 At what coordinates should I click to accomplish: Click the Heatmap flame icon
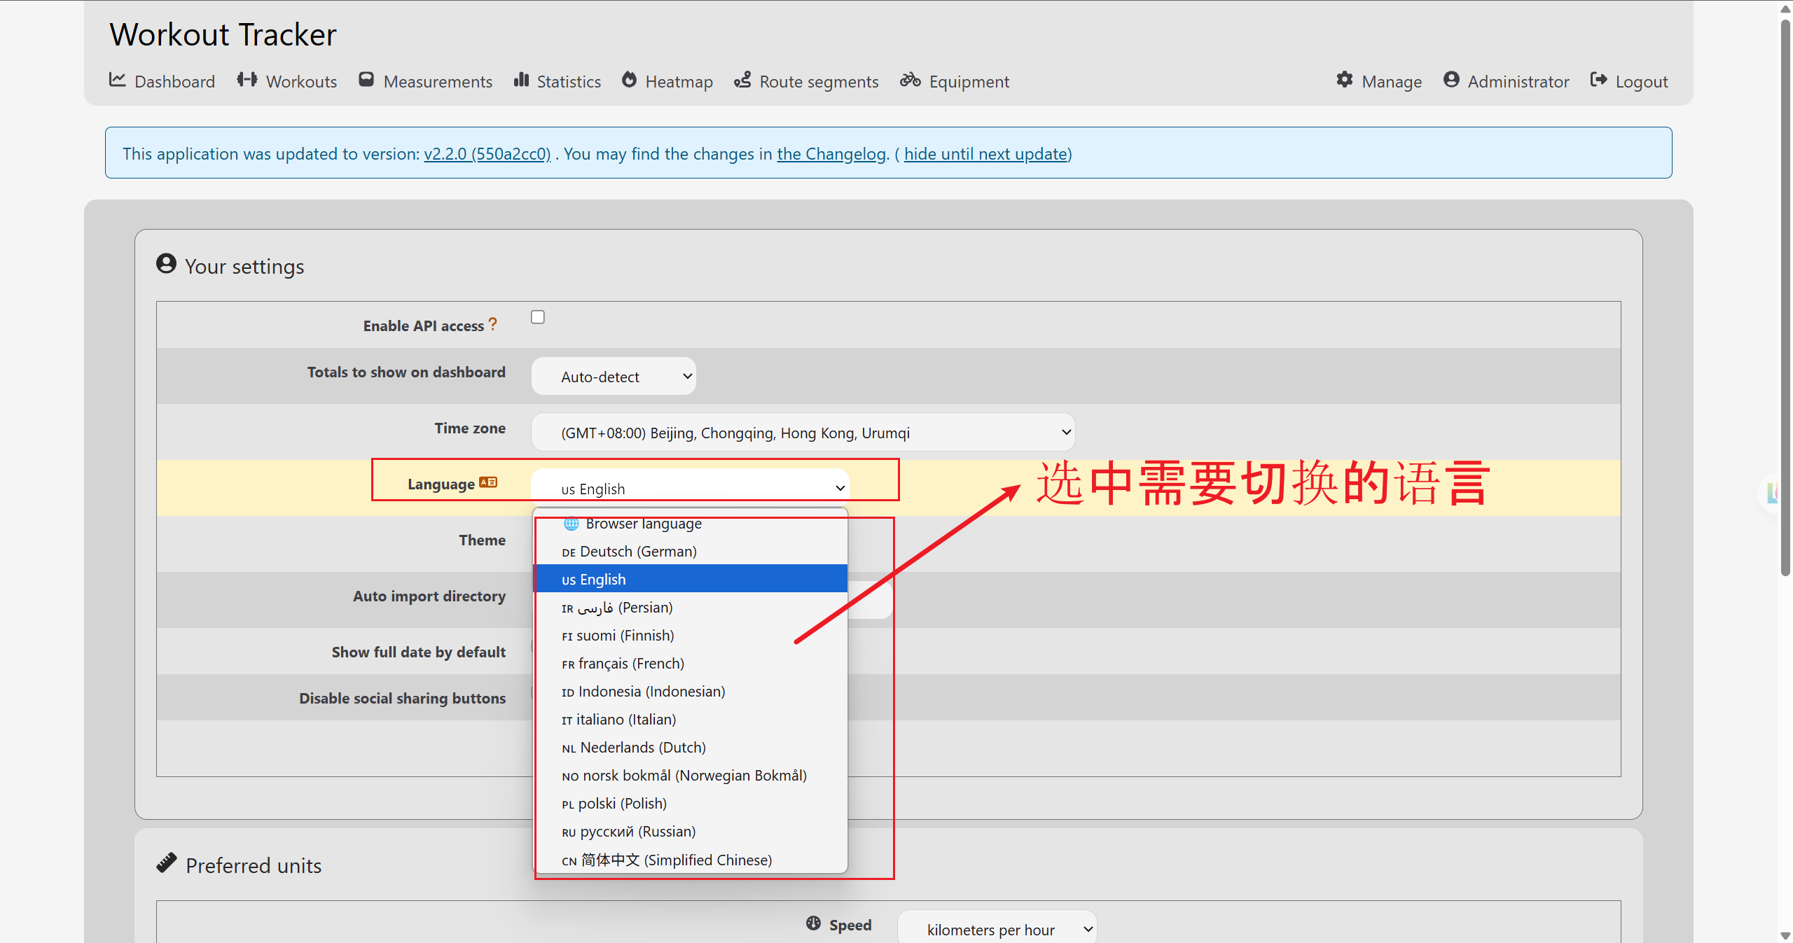[629, 80]
